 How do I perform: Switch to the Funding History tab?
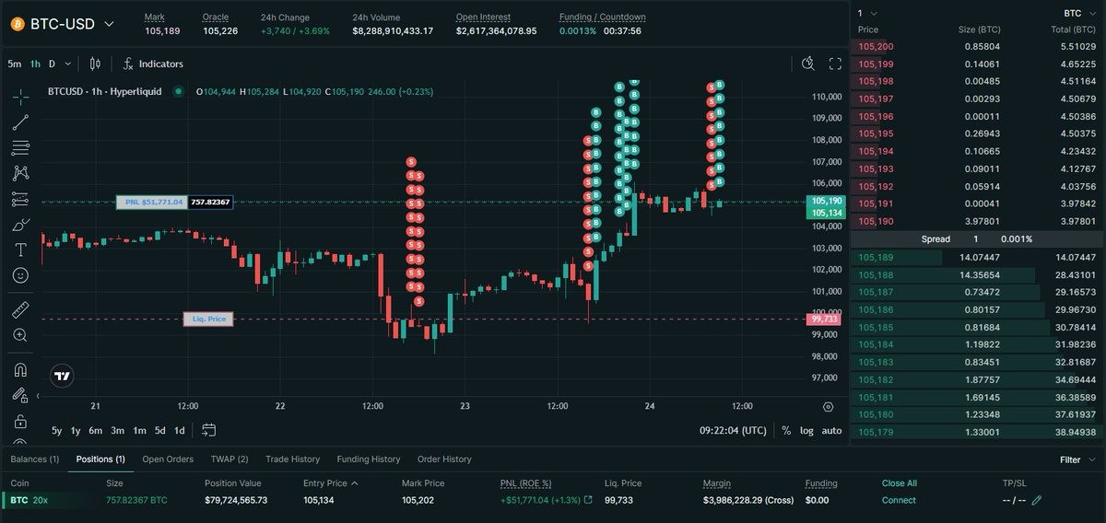tap(369, 459)
